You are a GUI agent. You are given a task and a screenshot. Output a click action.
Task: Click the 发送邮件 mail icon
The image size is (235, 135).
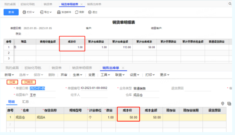click(59, 12)
